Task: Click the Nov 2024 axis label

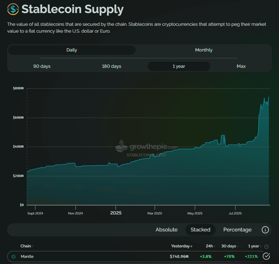Action: point(75,213)
